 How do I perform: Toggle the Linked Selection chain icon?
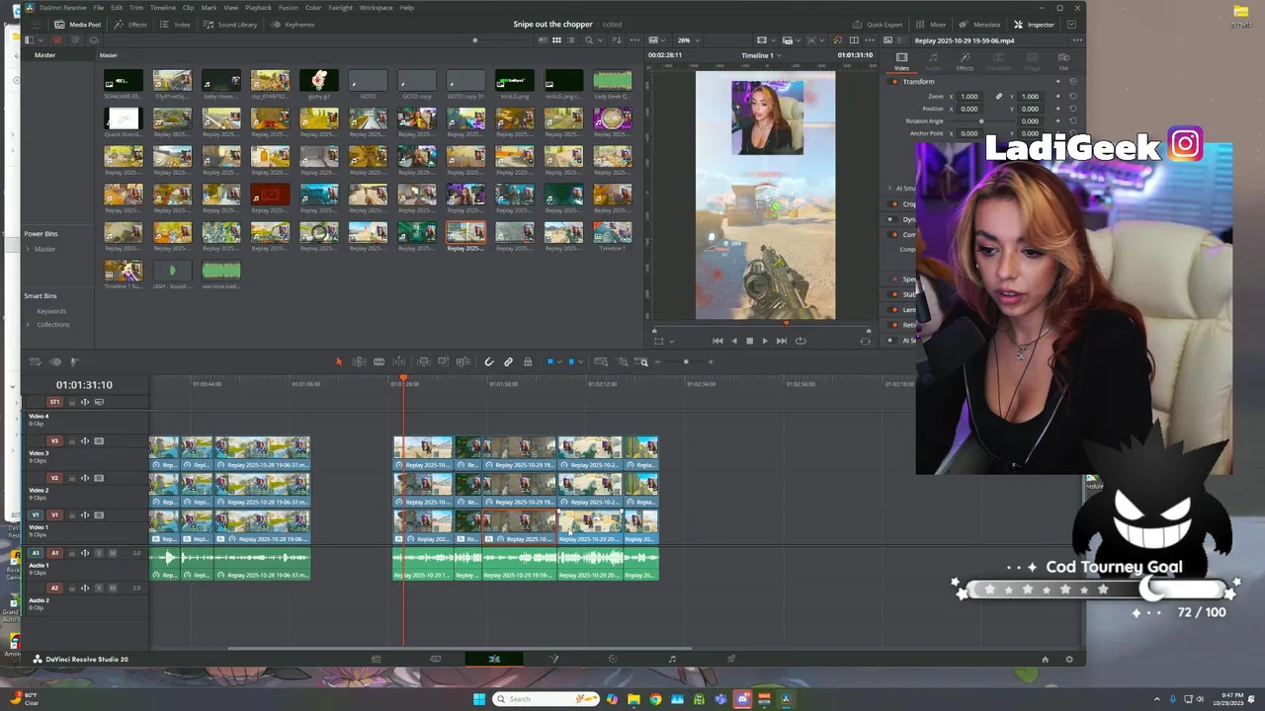click(x=508, y=362)
